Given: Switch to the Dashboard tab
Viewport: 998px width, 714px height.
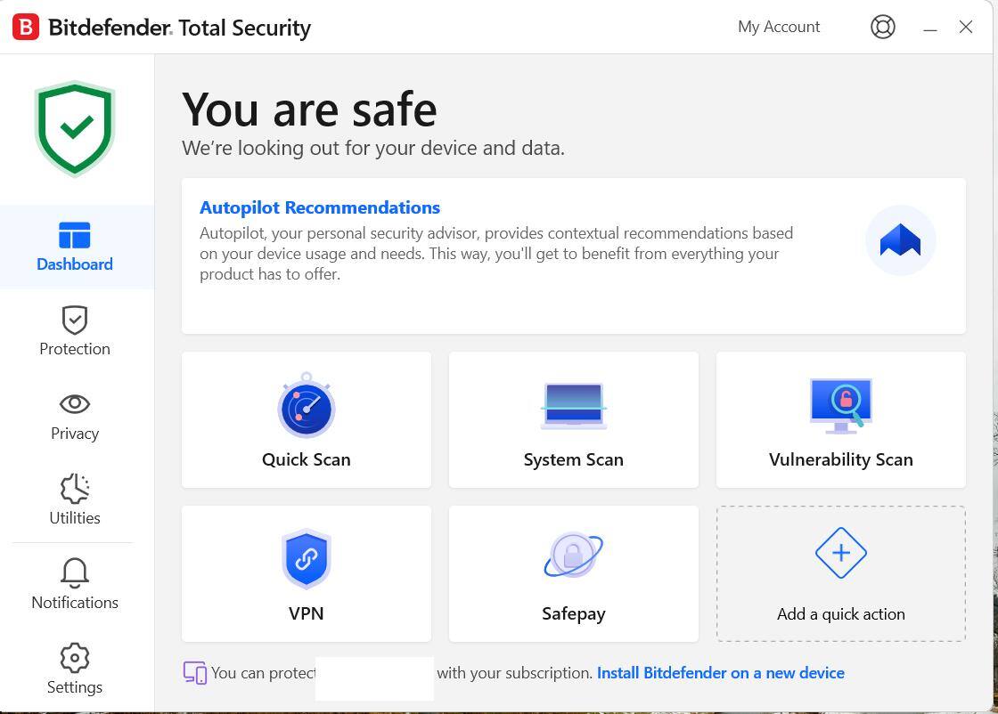Looking at the screenshot, I should click(x=75, y=247).
